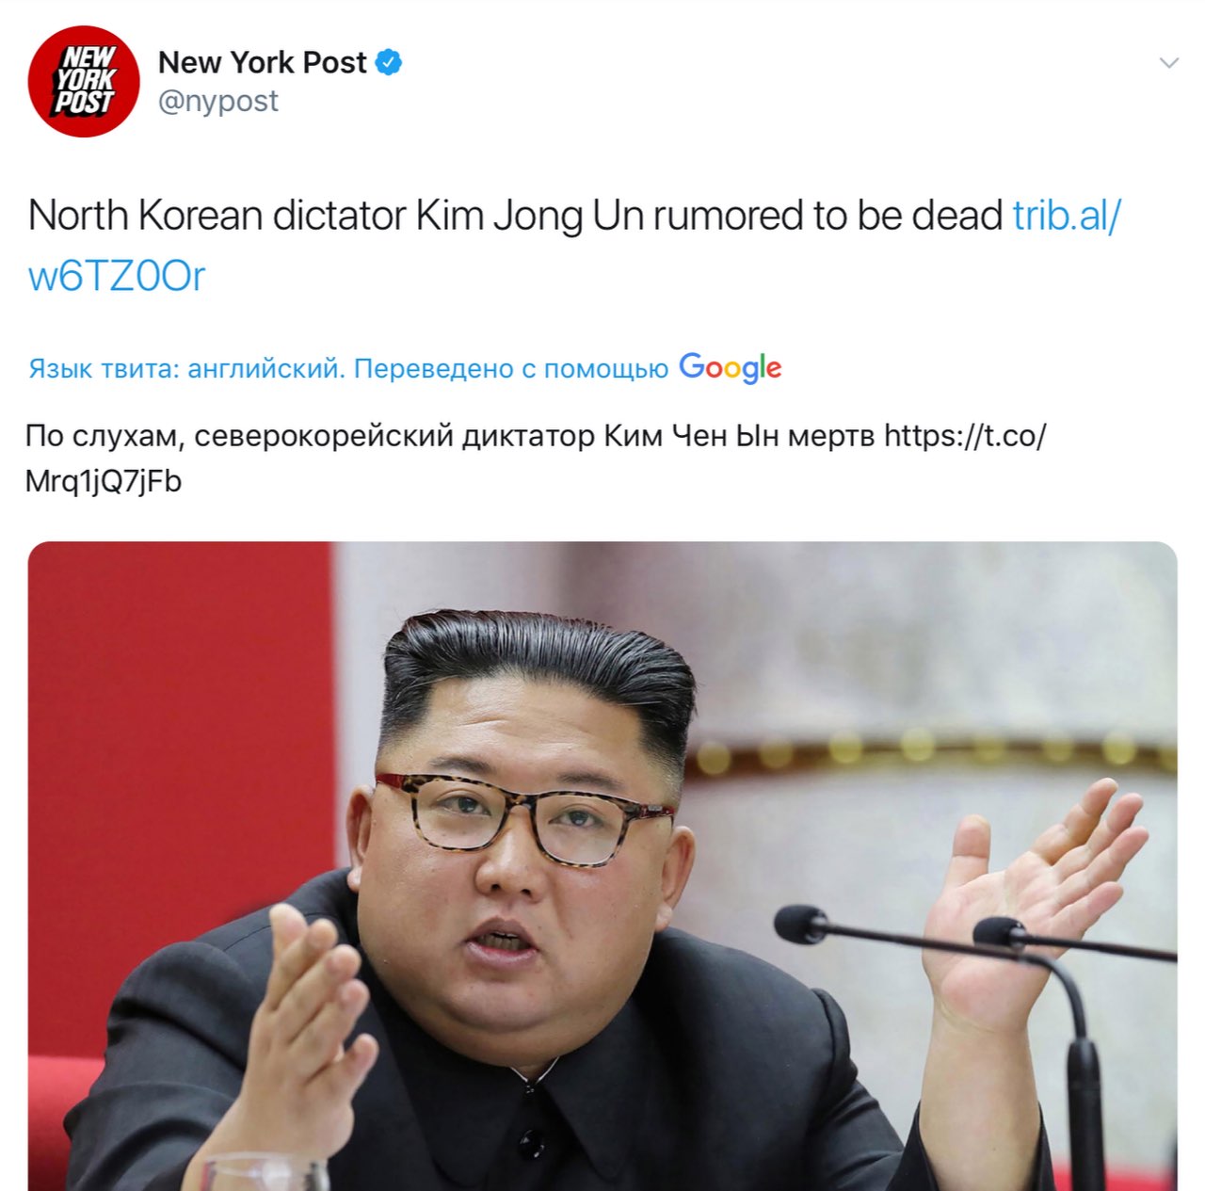
Task: Click the blue verified badge checkmark
Action: coord(389,62)
